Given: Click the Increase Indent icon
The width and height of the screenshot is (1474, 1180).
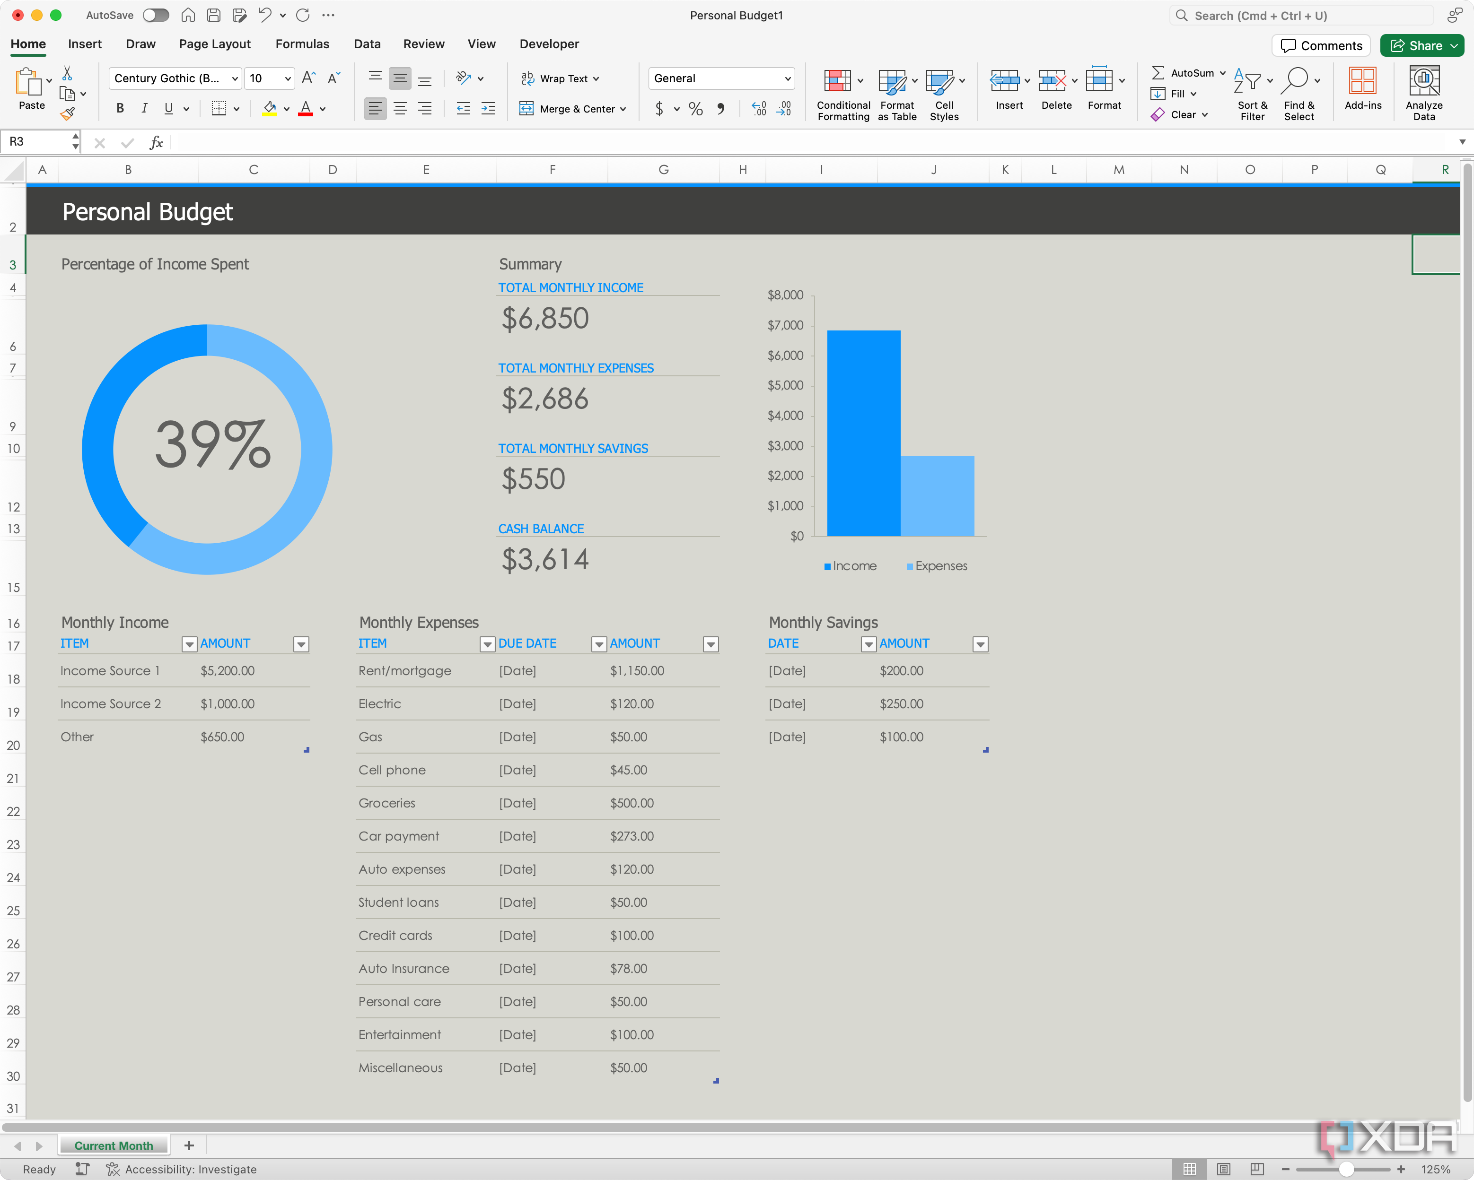Looking at the screenshot, I should pos(488,109).
